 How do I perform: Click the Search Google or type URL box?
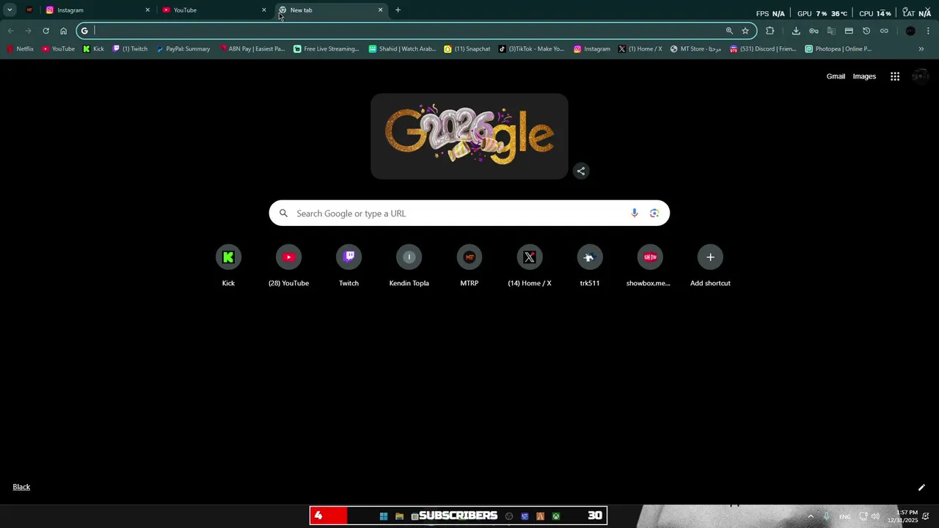469,213
